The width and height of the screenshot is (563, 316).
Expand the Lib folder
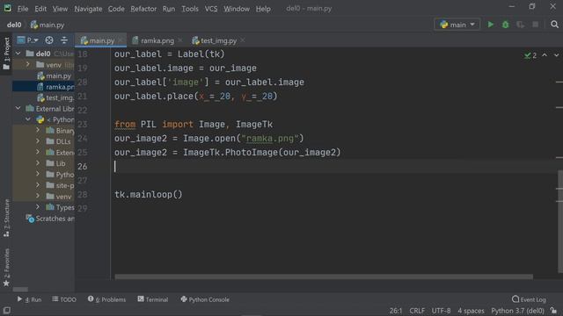(38, 163)
